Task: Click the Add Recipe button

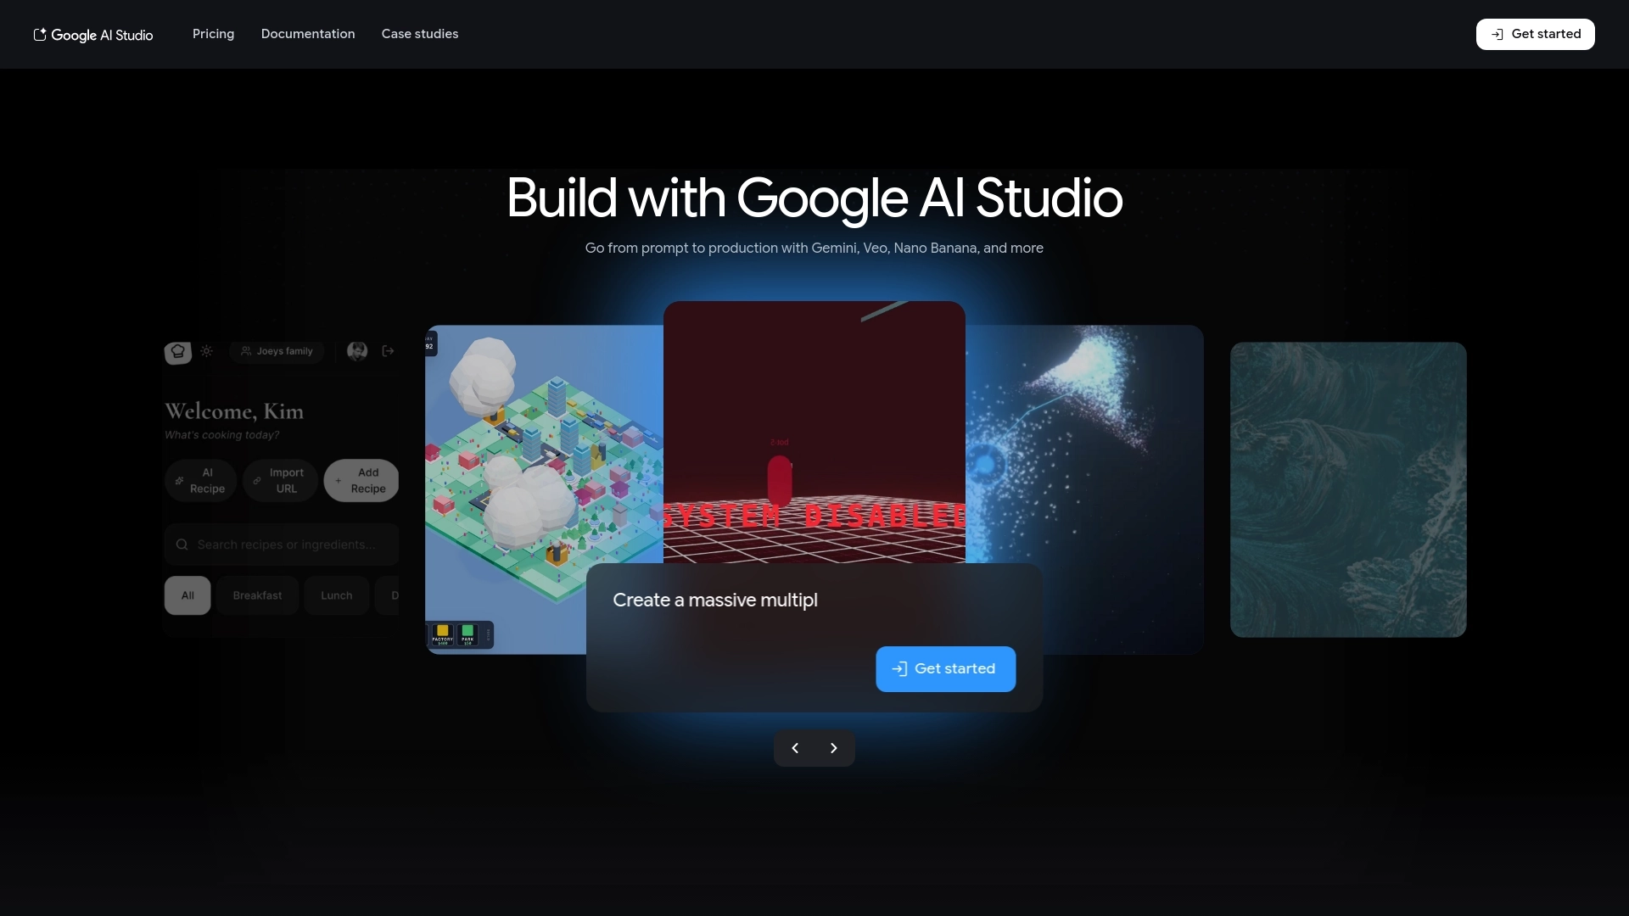Action: click(361, 481)
